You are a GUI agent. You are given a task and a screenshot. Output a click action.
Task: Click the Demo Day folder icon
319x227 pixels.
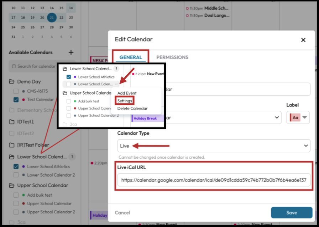(x=12, y=82)
